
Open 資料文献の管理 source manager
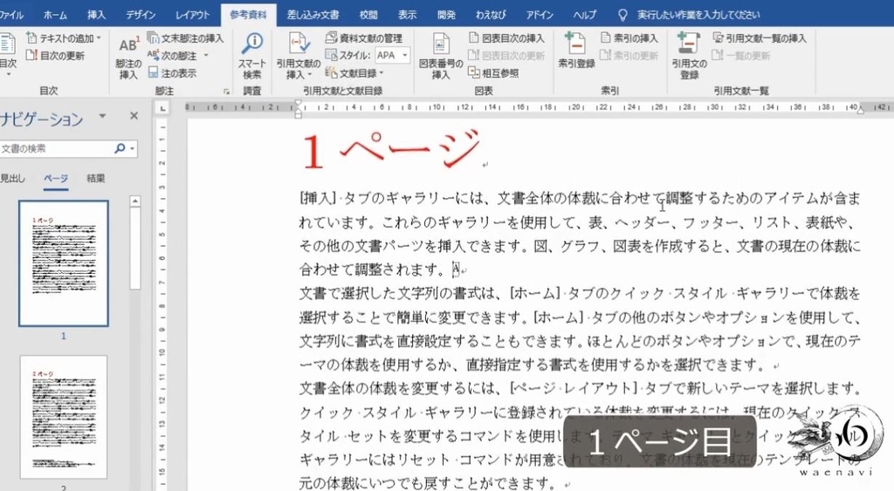tap(364, 38)
